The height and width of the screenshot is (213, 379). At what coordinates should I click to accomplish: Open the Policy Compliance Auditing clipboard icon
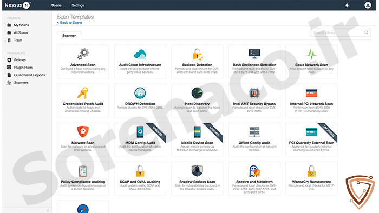coord(83,171)
